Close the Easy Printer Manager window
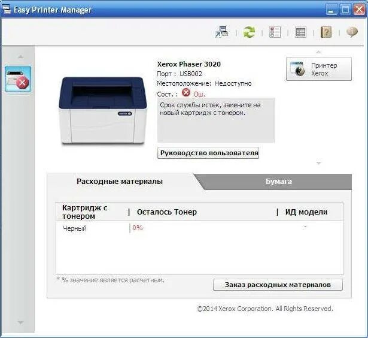Image resolution: width=368 pixels, height=338 pixels. [x=359, y=10]
